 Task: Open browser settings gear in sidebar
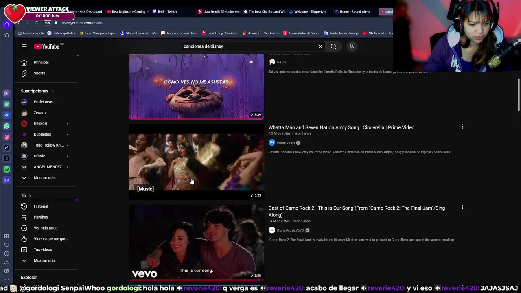7,271
